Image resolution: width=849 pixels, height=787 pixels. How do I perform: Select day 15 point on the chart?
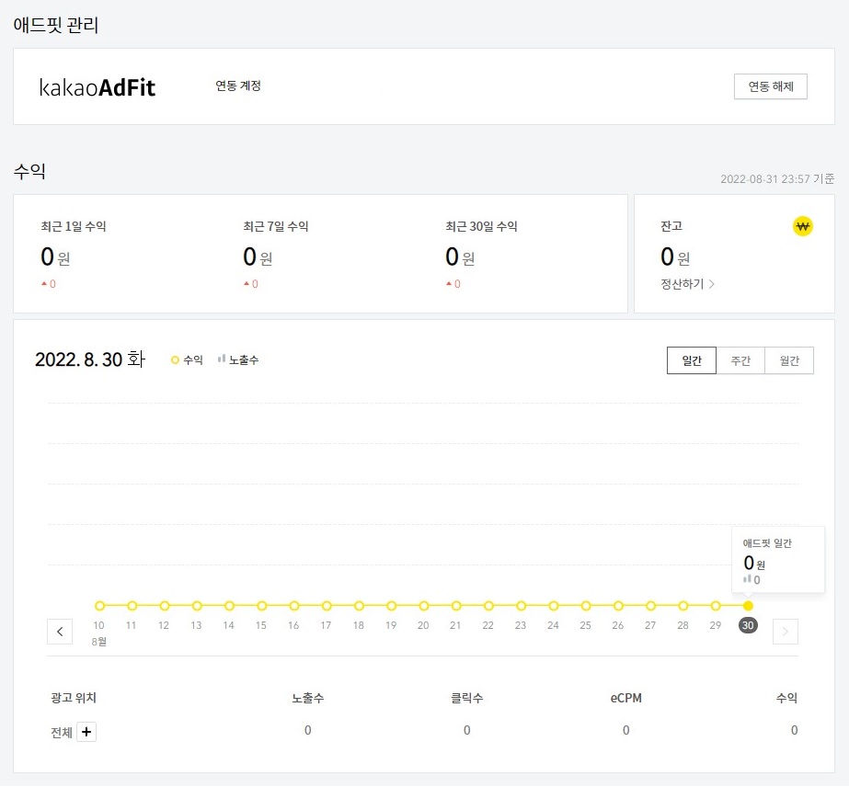coord(261,606)
